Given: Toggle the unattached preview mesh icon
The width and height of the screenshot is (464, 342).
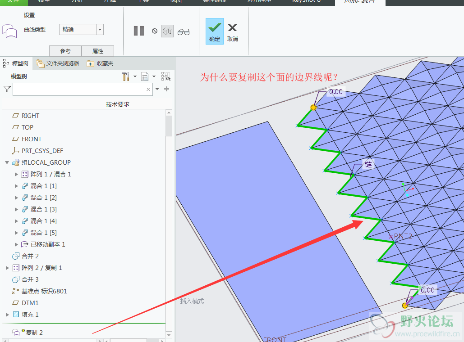Looking at the screenshot, I should [167, 31].
